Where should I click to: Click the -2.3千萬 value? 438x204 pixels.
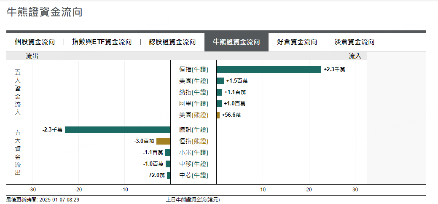52,130
